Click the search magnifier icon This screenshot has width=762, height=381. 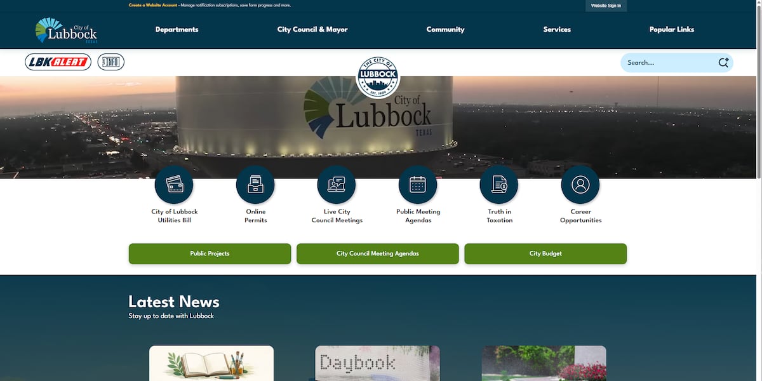click(x=723, y=62)
